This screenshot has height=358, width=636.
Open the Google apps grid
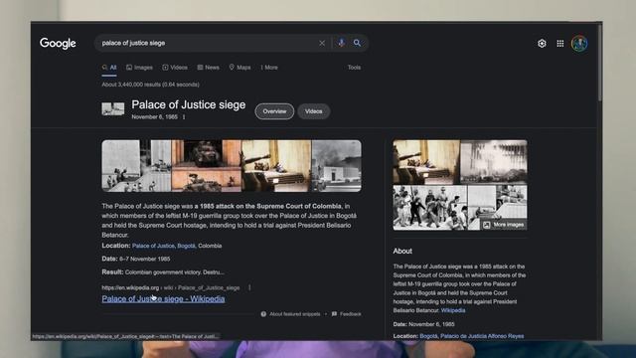[x=560, y=44]
